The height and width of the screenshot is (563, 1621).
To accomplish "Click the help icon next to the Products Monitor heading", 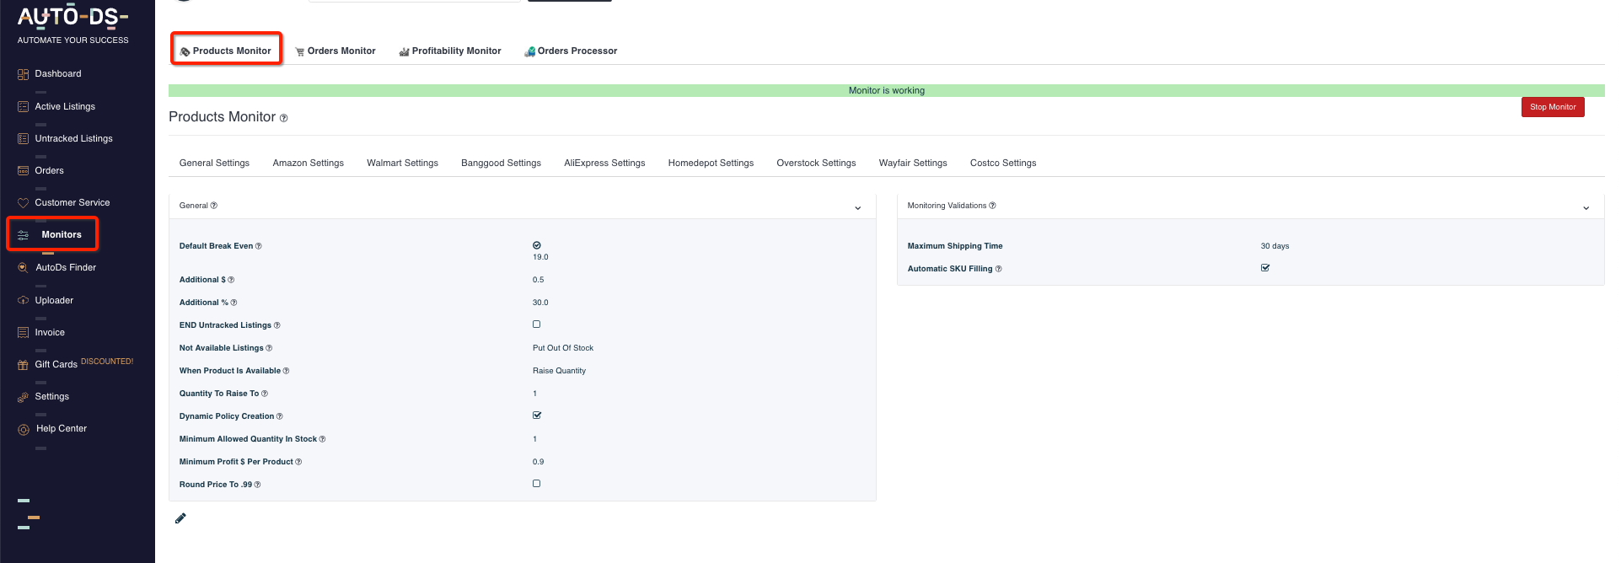I will tap(284, 118).
